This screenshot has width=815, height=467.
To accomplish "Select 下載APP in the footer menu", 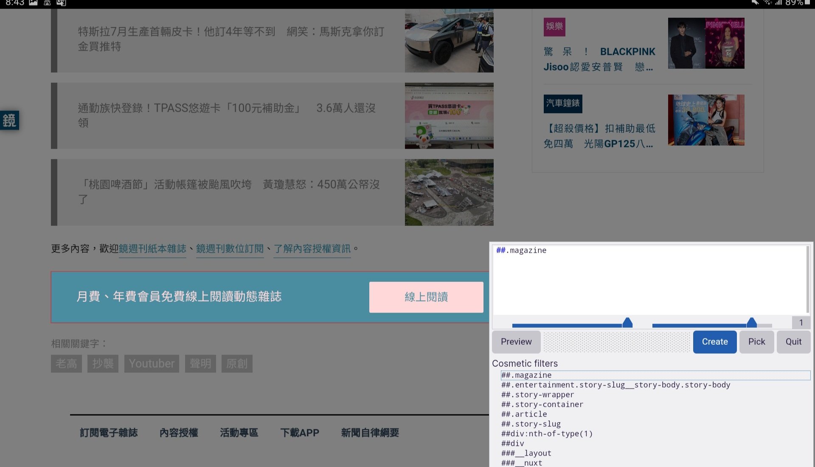I will pyautogui.click(x=300, y=432).
